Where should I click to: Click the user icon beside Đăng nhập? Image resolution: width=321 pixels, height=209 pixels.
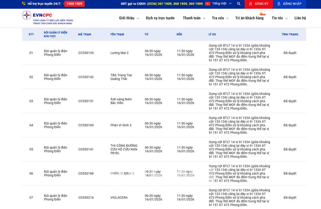click(279, 4)
